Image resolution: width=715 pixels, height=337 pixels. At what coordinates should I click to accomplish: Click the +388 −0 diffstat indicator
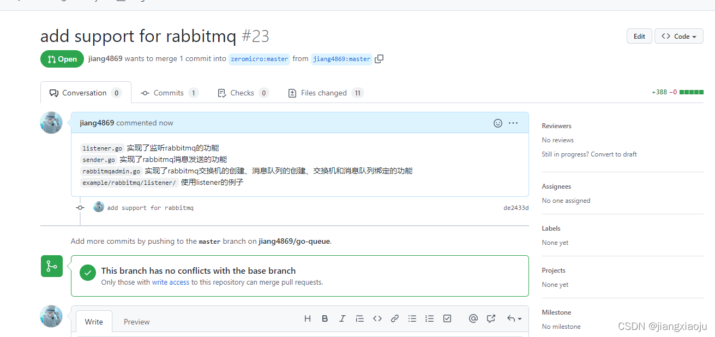(x=677, y=92)
